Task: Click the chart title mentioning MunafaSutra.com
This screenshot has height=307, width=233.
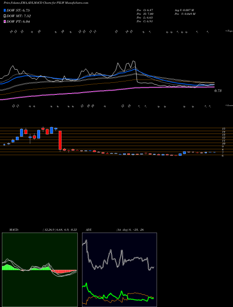Action: (46, 3)
